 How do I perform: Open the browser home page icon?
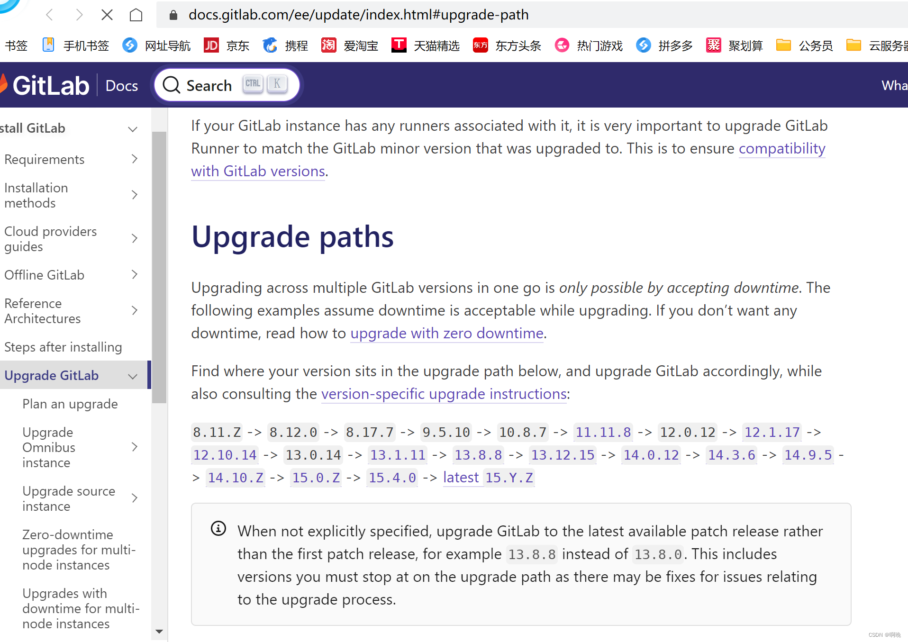coord(136,15)
